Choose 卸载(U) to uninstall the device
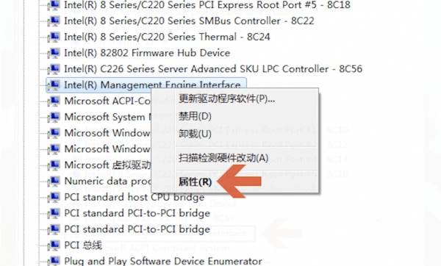The width and height of the screenshot is (441, 266). click(195, 134)
